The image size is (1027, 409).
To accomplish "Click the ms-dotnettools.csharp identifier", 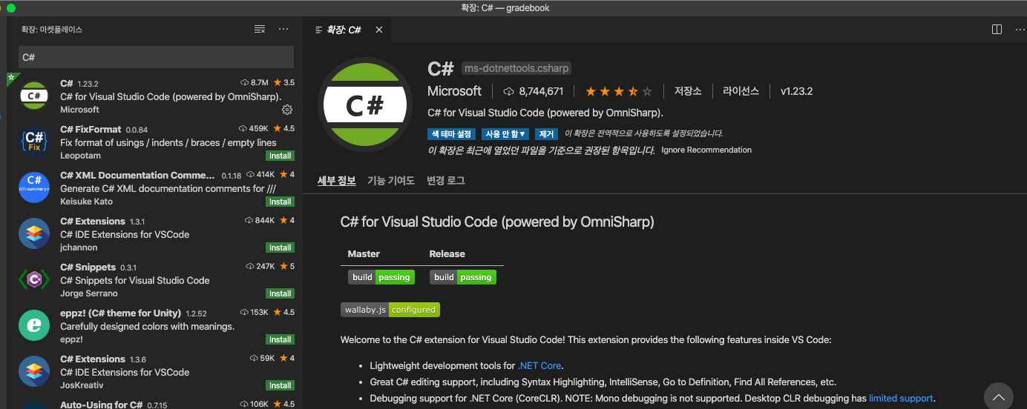I will [x=516, y=68].
